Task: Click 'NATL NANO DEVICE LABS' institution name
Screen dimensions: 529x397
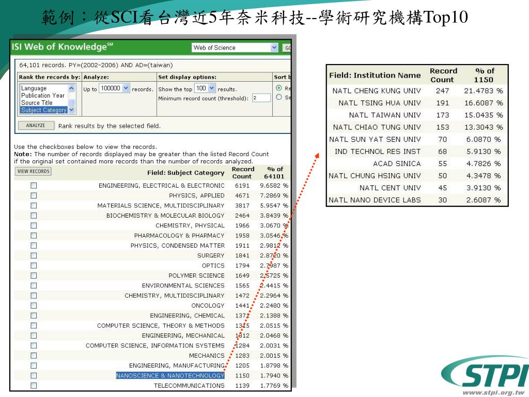Action: point(375,200)
